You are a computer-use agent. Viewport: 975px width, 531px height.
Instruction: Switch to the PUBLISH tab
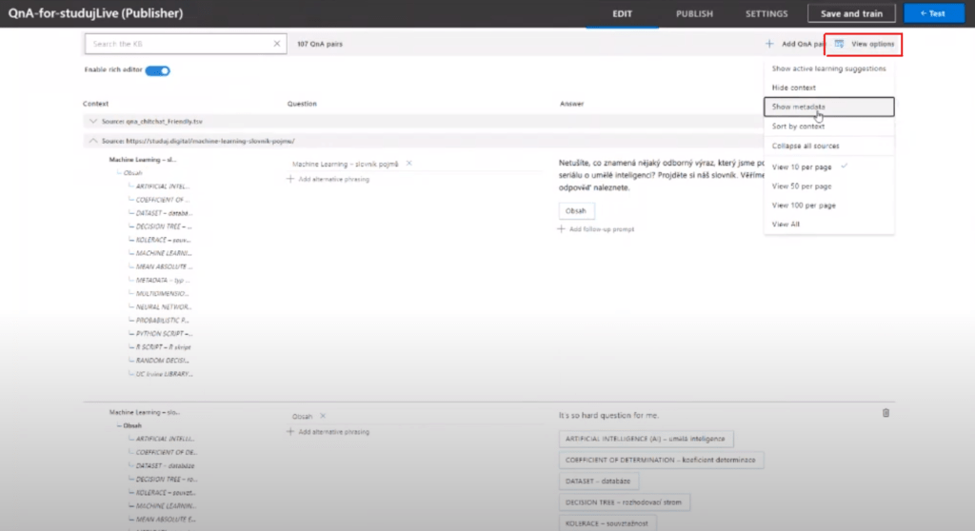coord(694,14)
